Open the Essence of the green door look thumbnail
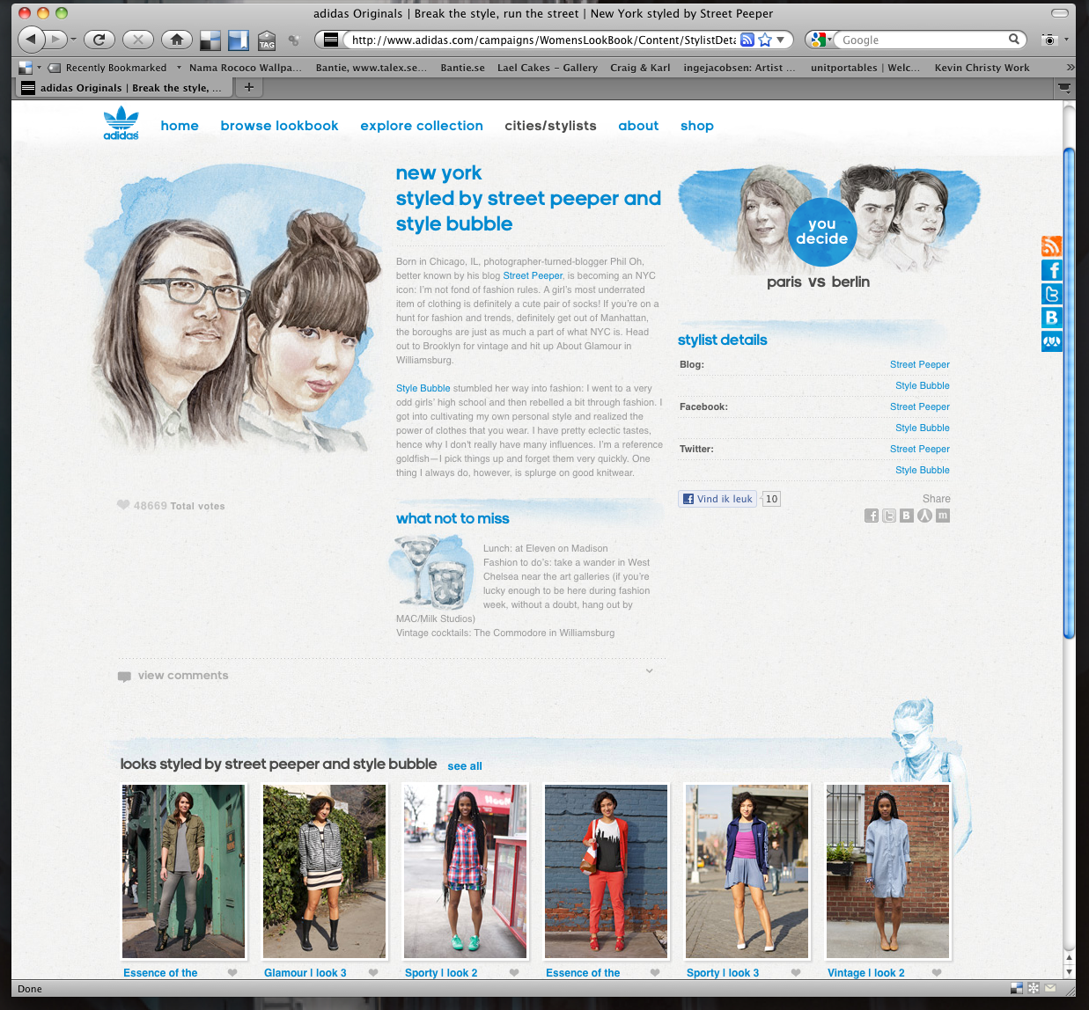The width and height of the screenshot is (1089, 1010). coord(183,871)
